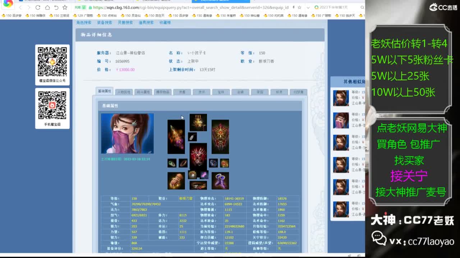Open the 装备搜索 navigation link
Viewport: 460px width, 258px height.
click(105, 23)
